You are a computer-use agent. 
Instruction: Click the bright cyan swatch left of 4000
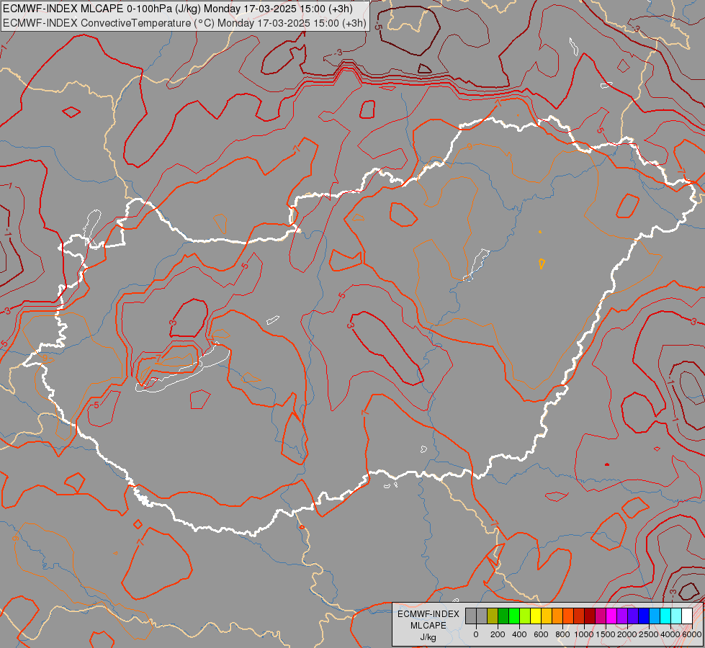pyautogui.click(x=666, y=616)
